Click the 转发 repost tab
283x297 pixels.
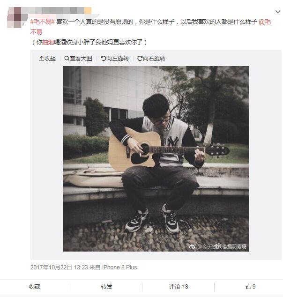click(106, 287)
